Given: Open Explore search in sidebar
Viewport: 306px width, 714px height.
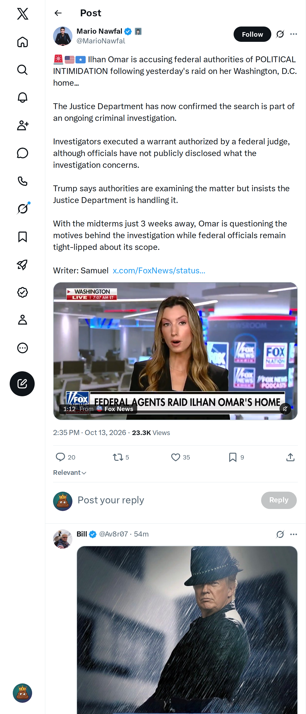Looking at the screenshot, I should pyautogui.click(x=22, y=70).
